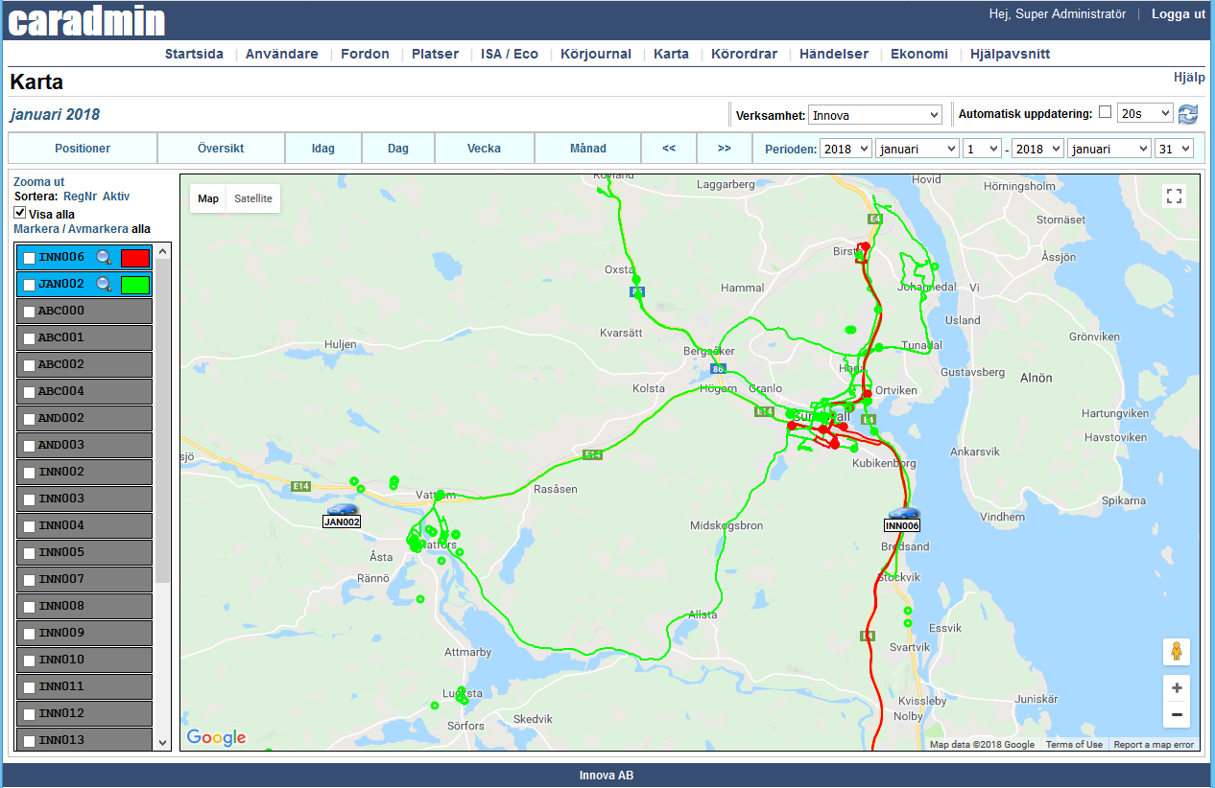Open the start year dropdown
This screenshot has width=1215, height=788.
(x=846, y=149)
